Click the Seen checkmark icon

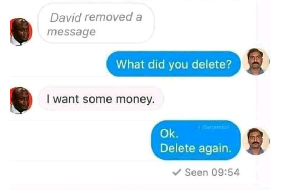[177, 172]
